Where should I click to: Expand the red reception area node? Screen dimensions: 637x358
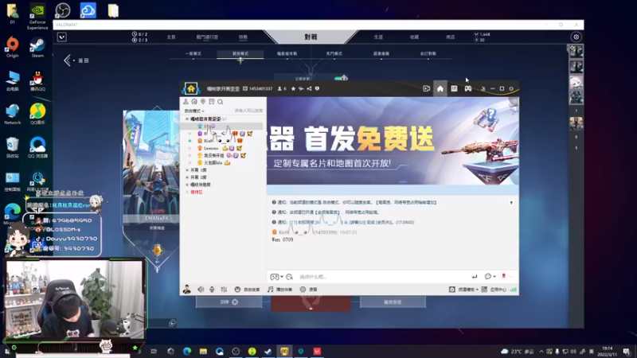click(187, 192)
